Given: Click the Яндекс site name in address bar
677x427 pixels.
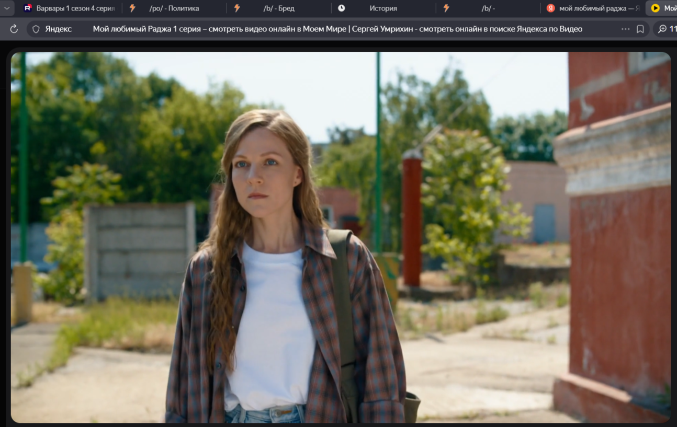Looking at the screenshot, I should pos(58,29).
